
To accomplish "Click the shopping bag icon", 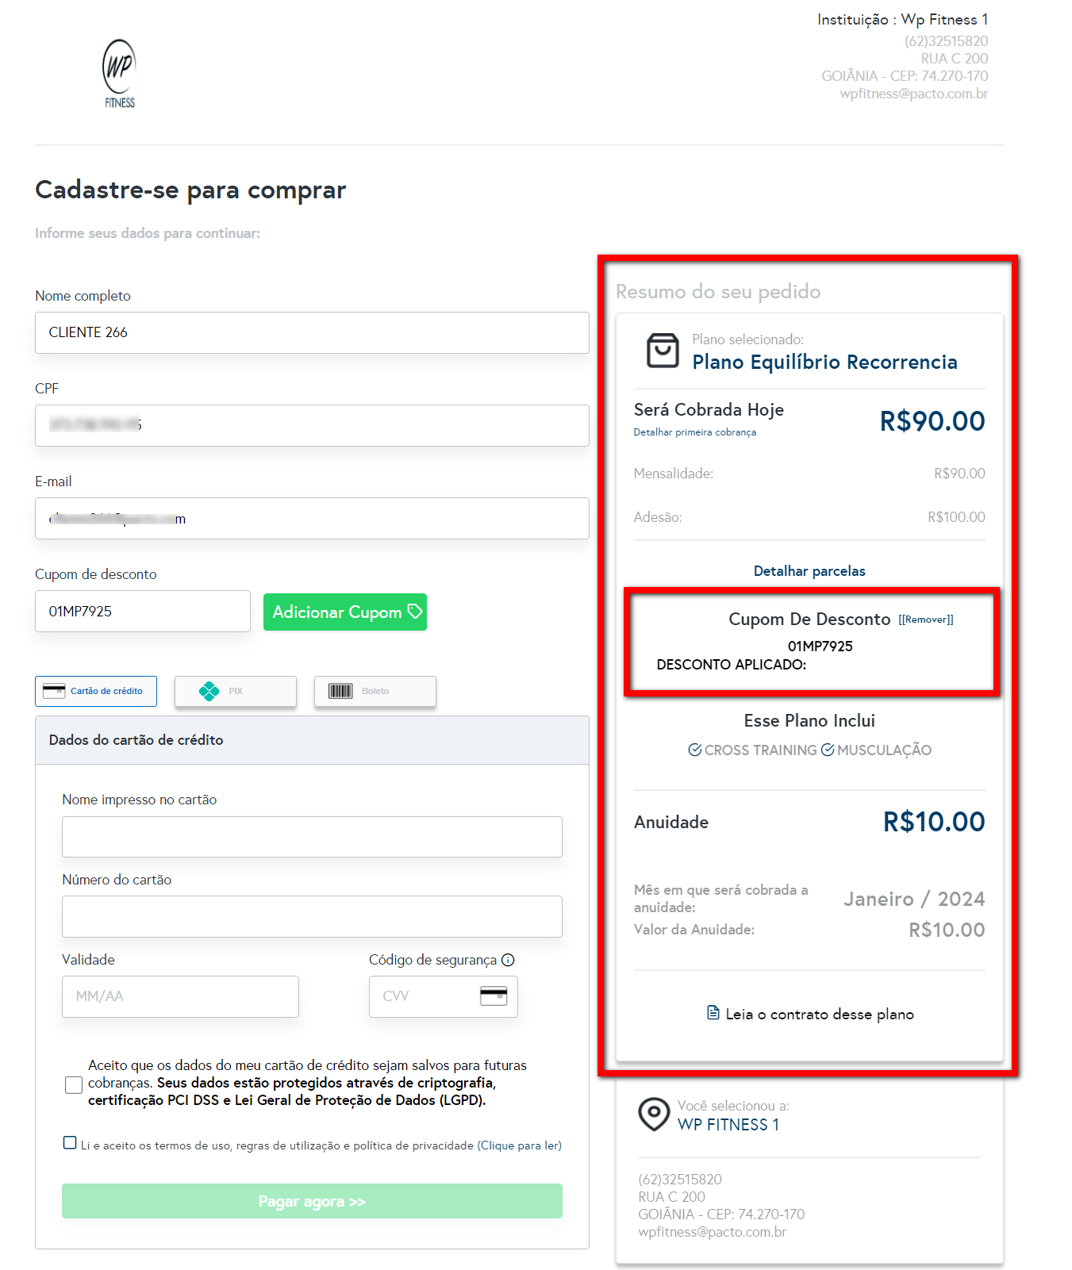I will click(663, 351).
